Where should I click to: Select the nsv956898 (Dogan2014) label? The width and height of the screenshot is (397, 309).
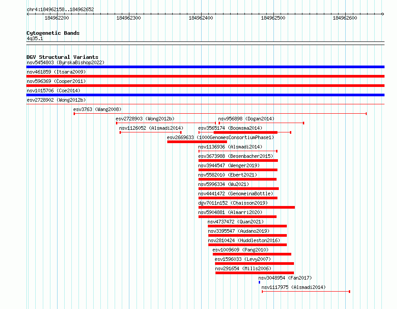click(246, 119)
